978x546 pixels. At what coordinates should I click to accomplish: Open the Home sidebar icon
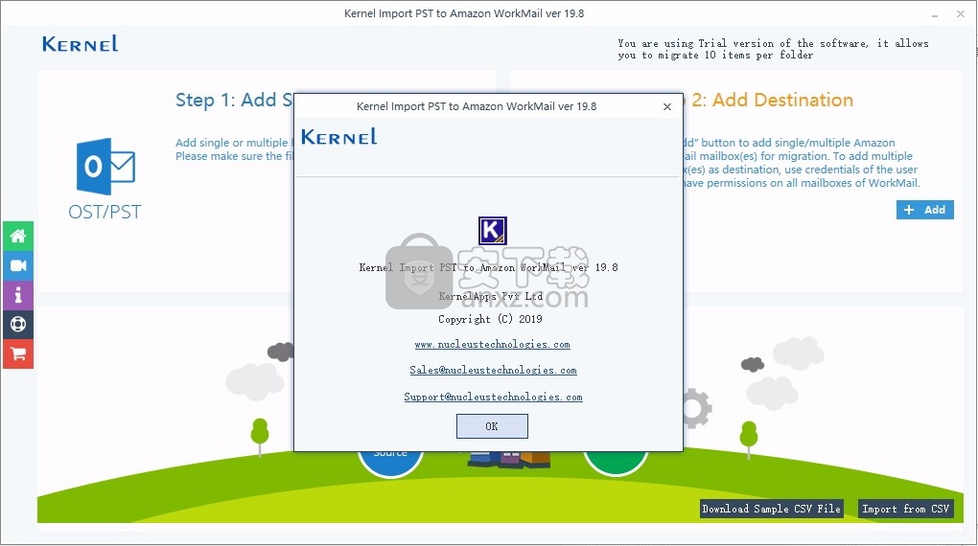click(x=18, y=237)
